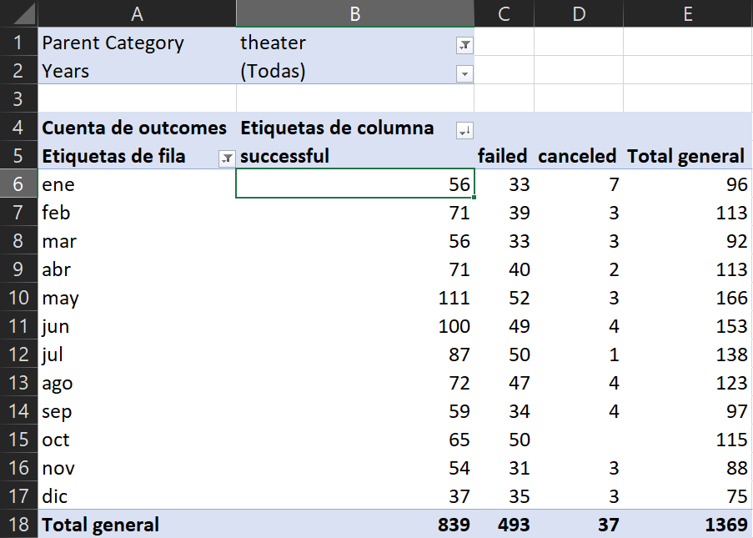The width and height of the screenshot is (753, 538).
Task: Select column header E
Action: pos(687,13)
